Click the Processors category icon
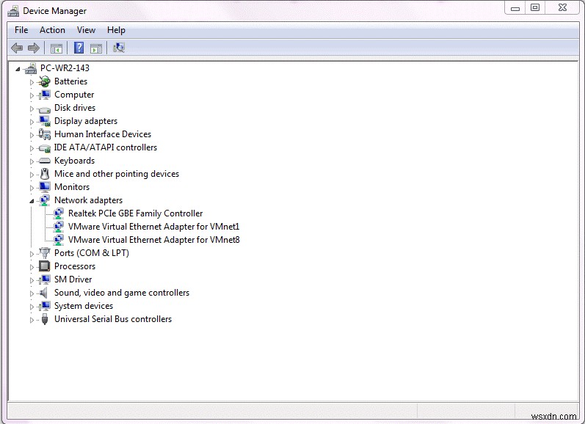 point(44,266)
